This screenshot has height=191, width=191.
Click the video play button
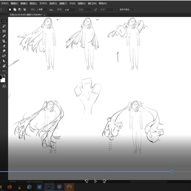pyautogui.click(x=95, y=181)
